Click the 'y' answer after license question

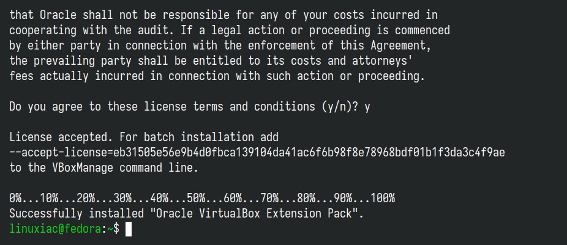coord(367,107)
